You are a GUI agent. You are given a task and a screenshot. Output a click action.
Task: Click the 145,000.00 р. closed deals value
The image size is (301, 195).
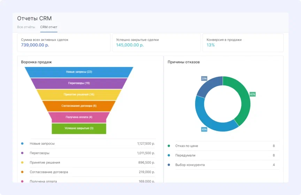(x=130, y=45)
